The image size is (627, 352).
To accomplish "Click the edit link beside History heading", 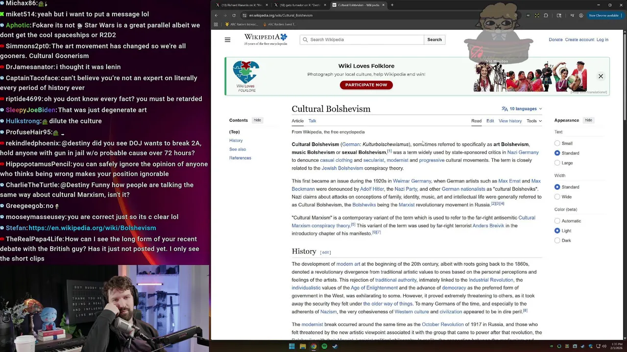I will [325, 252].
